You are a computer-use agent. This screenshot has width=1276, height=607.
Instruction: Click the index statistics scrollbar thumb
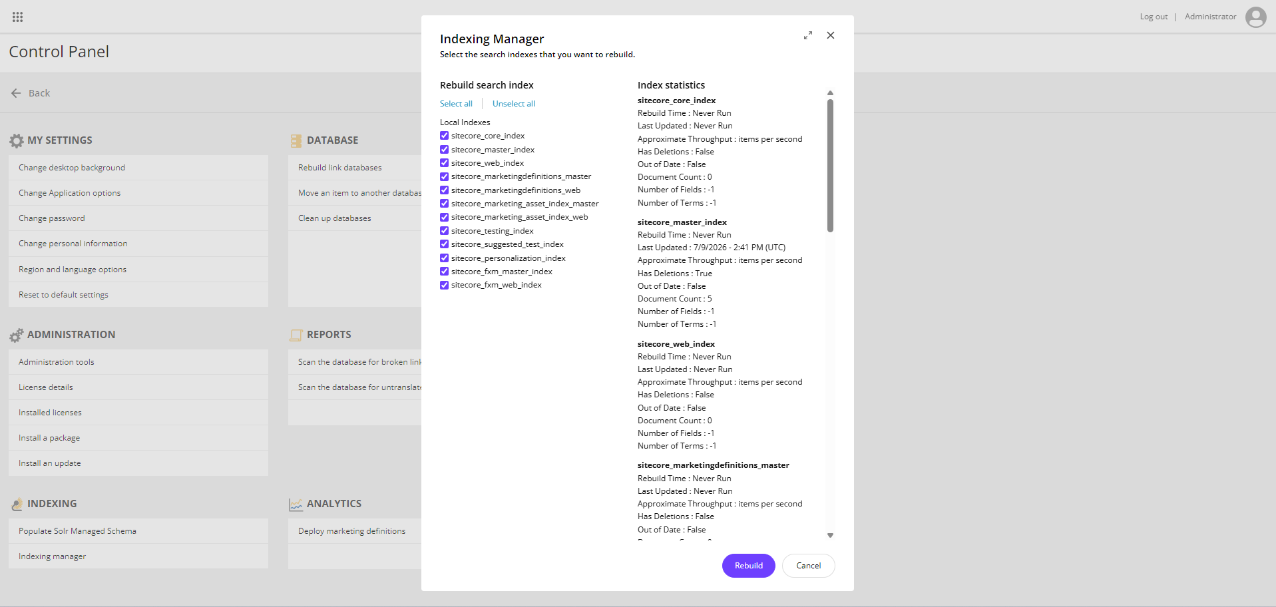[830, 166]
